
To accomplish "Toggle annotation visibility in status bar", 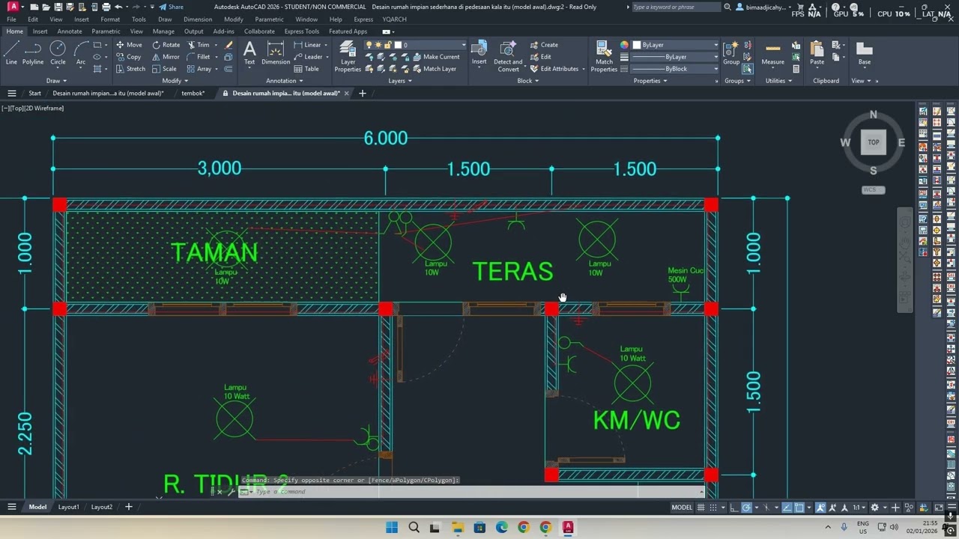I will pyautogui.click(x=820, y=508).
